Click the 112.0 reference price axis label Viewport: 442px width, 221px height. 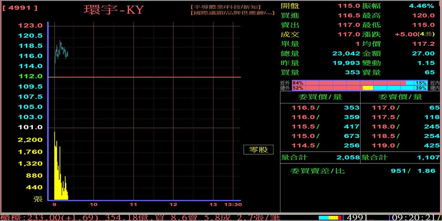(x=30, y=76)
